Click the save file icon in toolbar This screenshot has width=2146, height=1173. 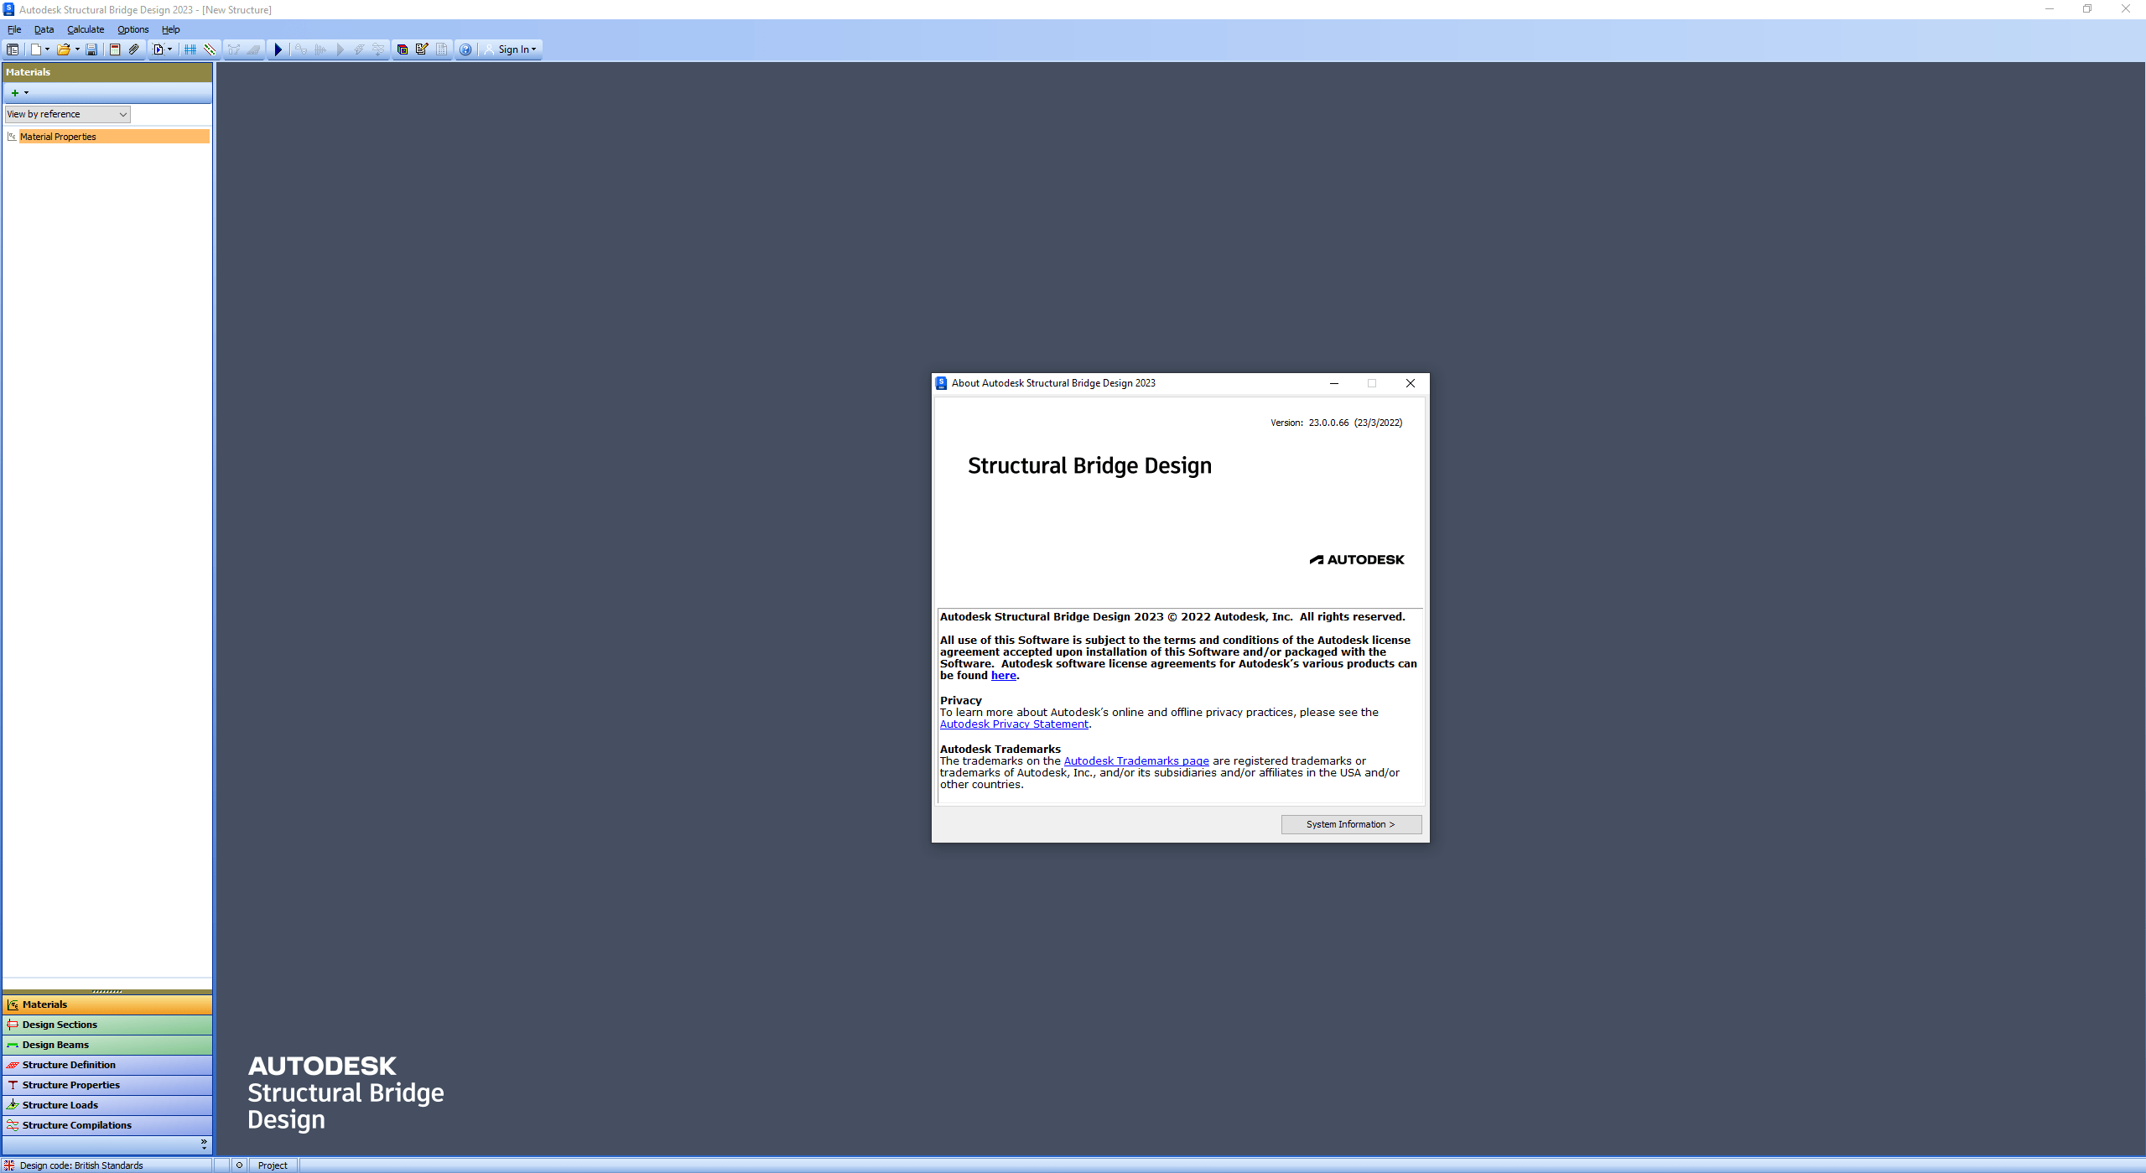tap(91, 49)
